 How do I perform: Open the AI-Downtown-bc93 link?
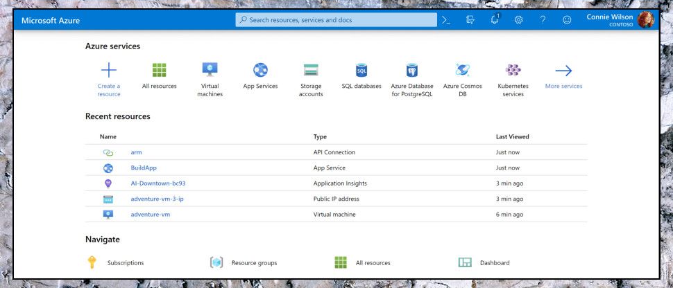coord(158,183)
